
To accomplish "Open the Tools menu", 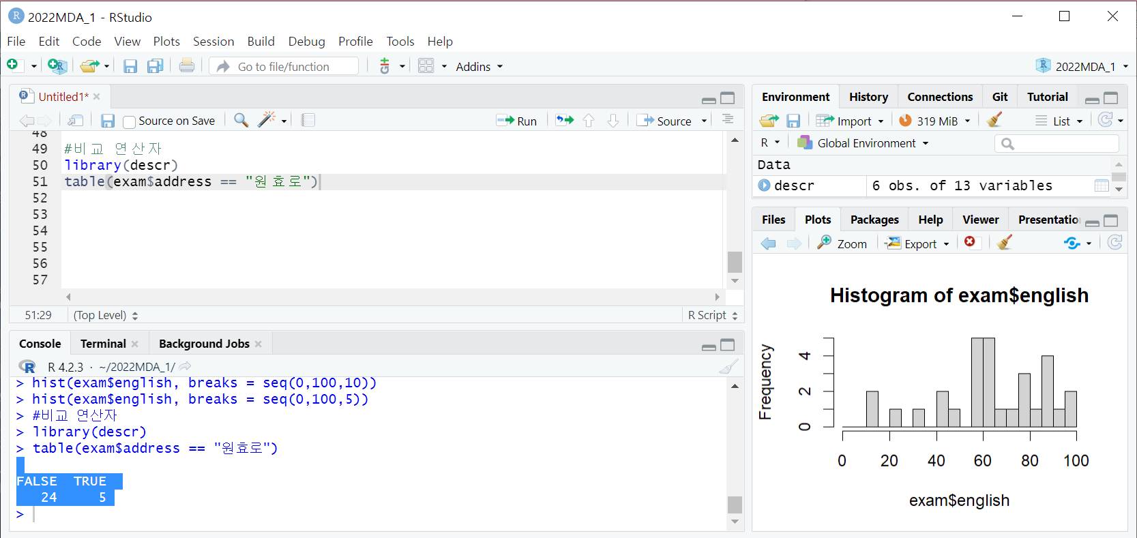I will [400, 42].
